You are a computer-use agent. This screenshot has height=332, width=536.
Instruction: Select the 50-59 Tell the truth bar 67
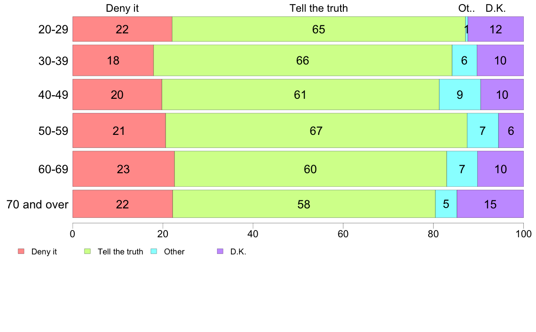click(316, 131)
